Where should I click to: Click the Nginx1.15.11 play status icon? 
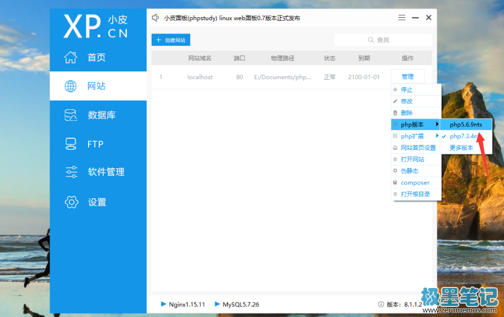pos(163,304)
